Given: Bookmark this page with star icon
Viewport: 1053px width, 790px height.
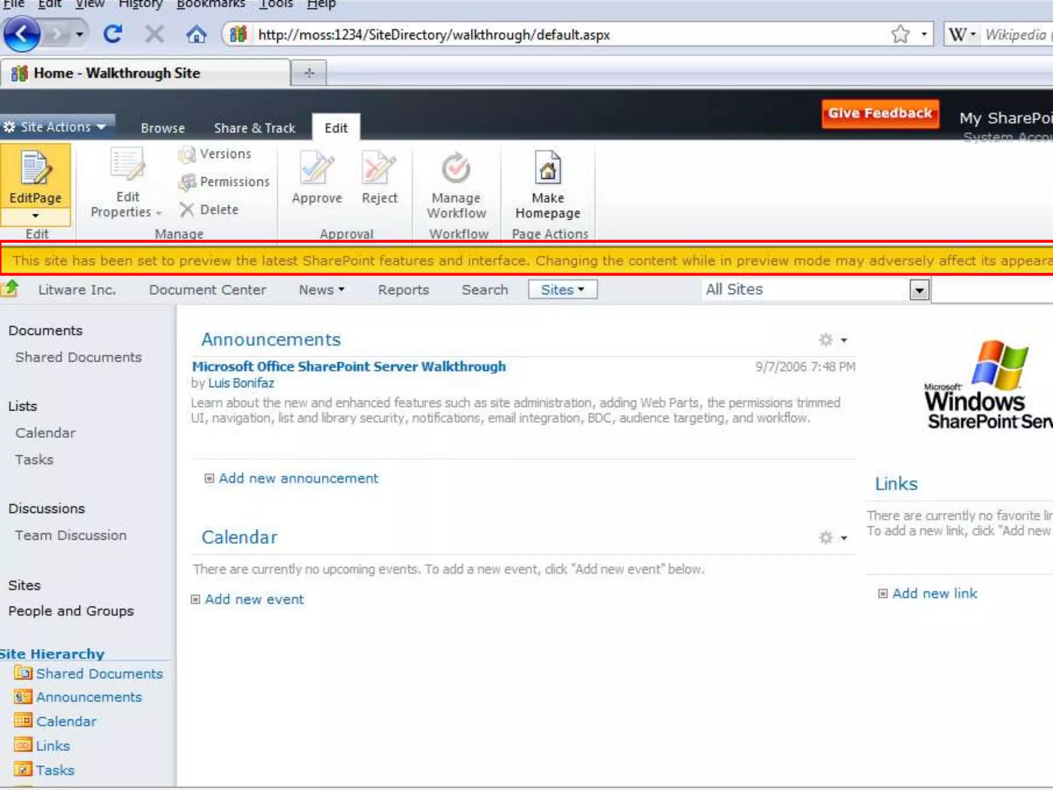Looking at the screenshot, I should [900, 34].
